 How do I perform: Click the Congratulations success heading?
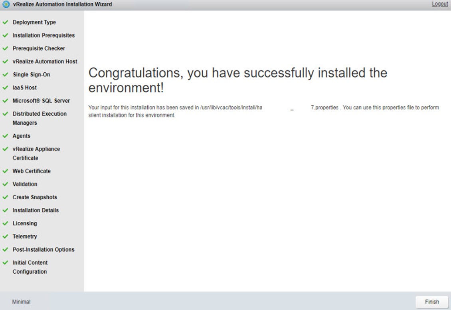[x=237, y=80]
